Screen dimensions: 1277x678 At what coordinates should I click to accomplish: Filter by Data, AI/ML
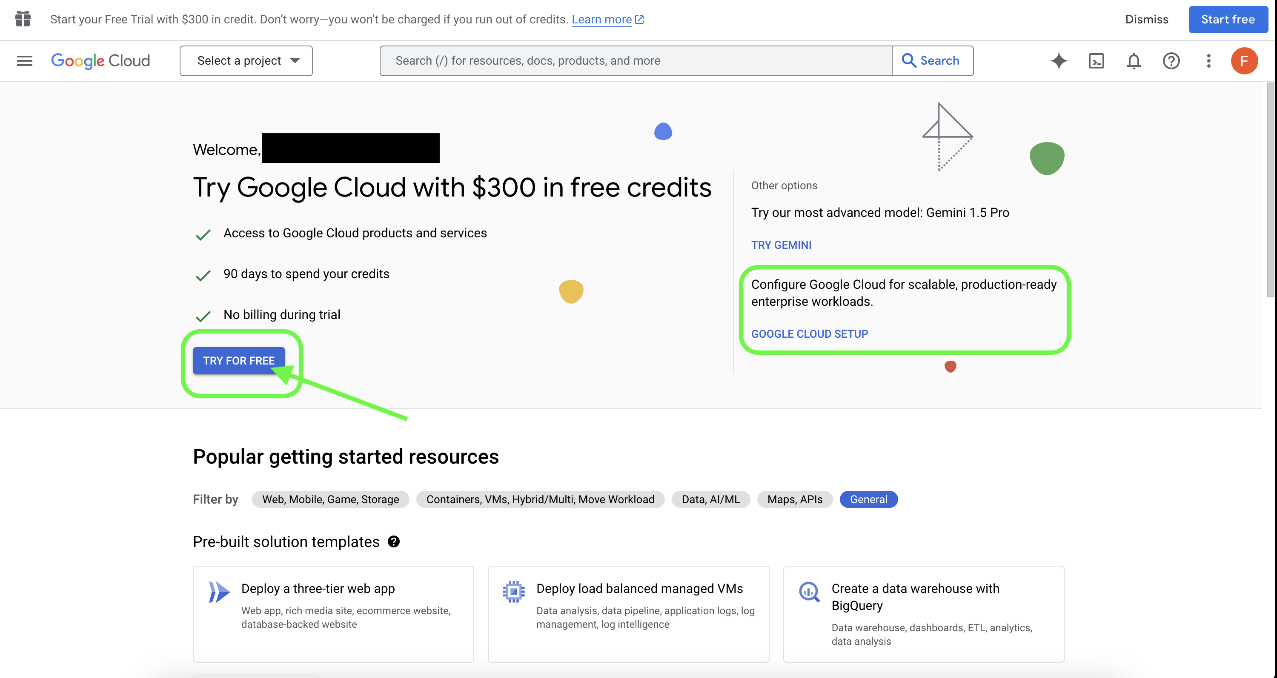(x=711, y=499)
